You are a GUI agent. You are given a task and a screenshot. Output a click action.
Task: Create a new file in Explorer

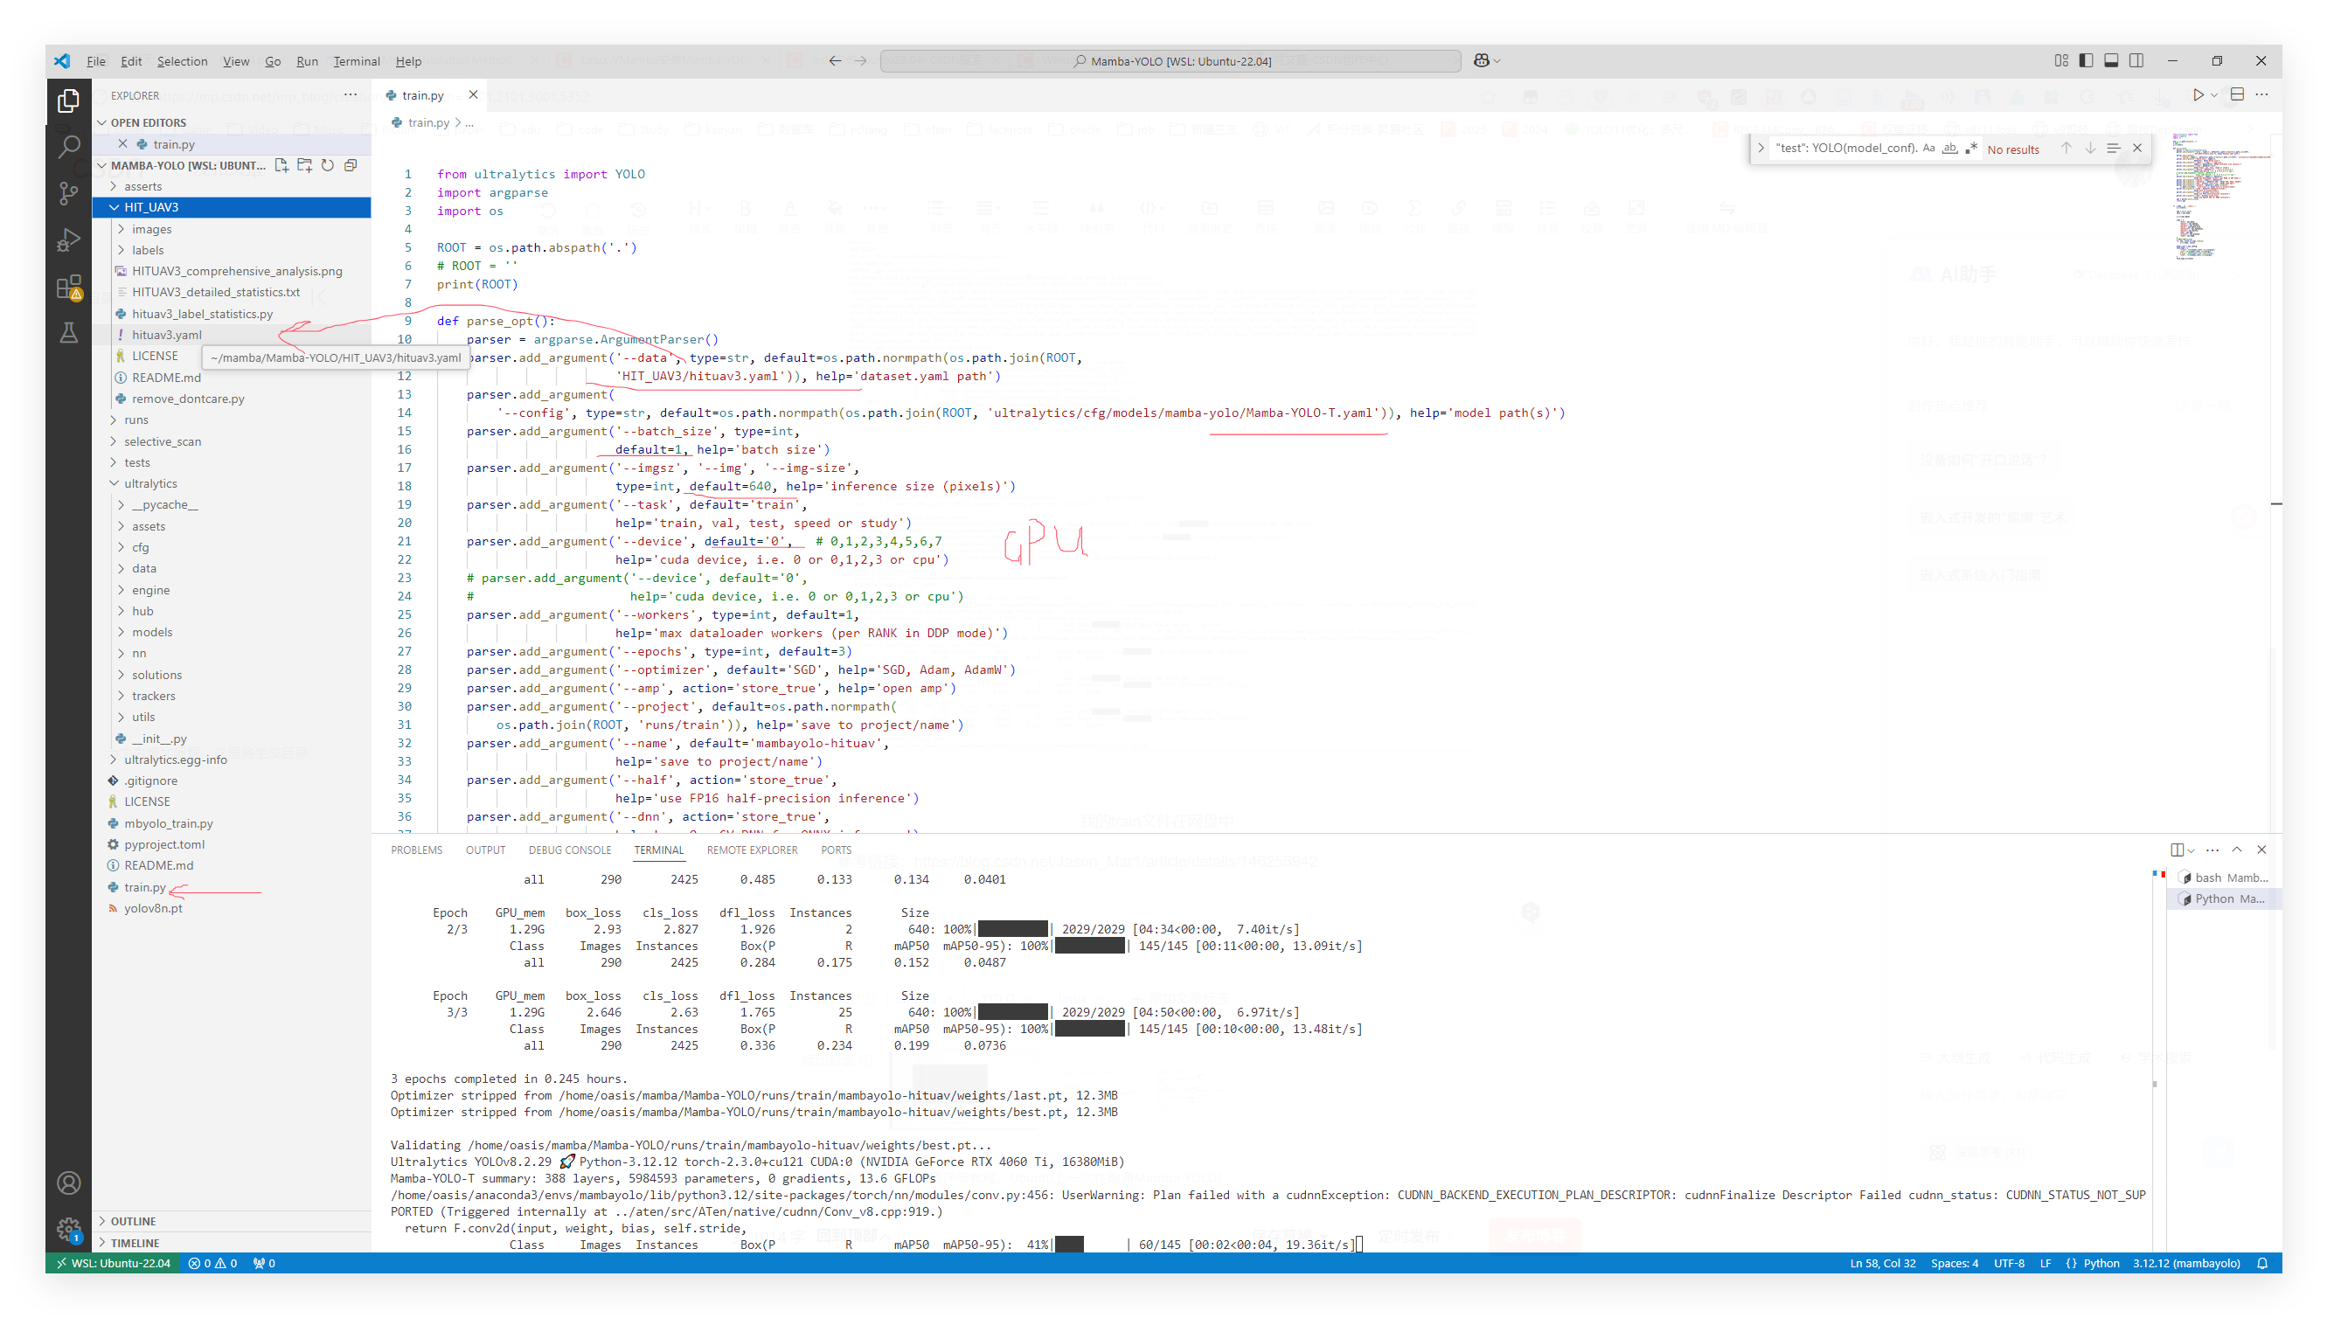281,164
